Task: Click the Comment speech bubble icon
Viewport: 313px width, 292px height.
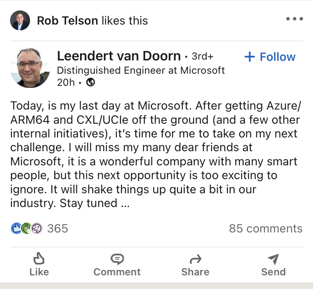Action: (117, 259)
